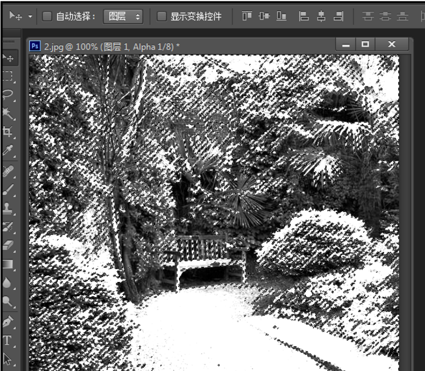Image resolution: width=425 pixels, height=371 pixels.
Task: Select the Blur tool
Action: [x=8, y=283]
